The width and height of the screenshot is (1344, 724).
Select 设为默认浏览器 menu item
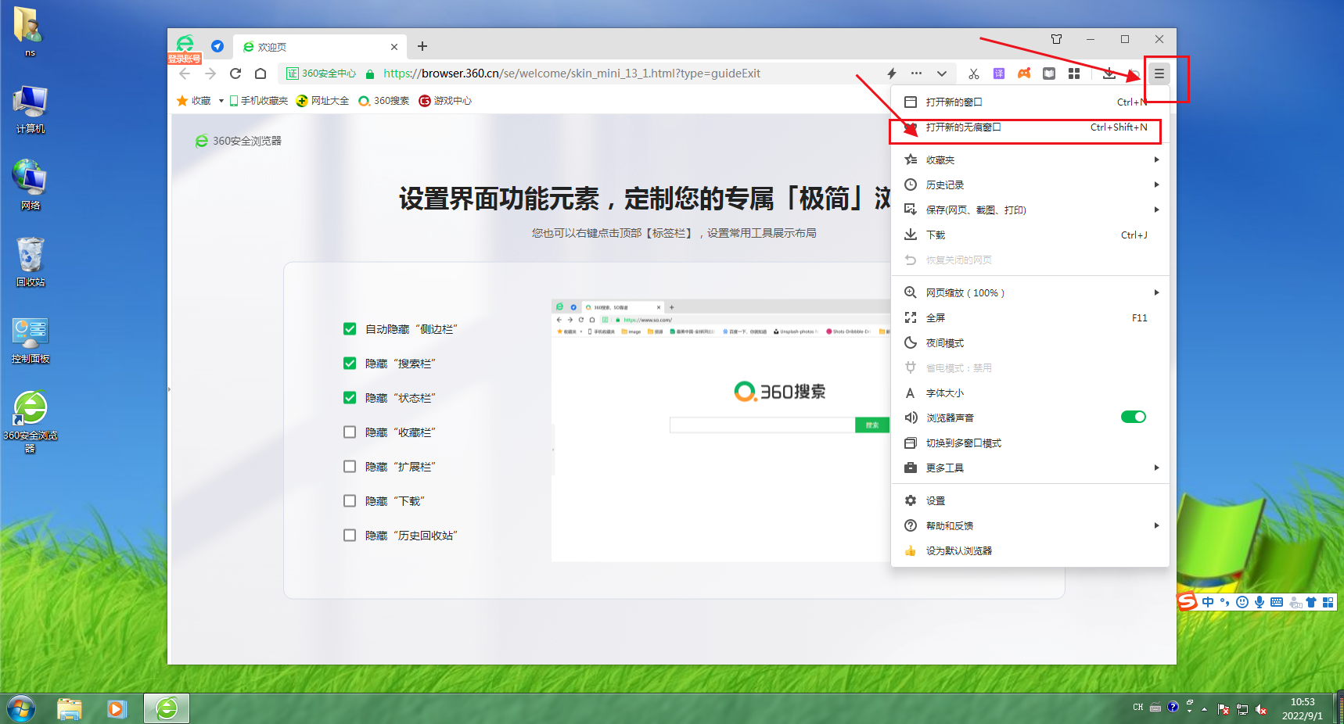coord(1030,551)
